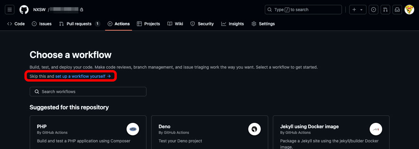Click the Jekyll logo icon
This screenshot has width=419, height=149.
point(376,129)
